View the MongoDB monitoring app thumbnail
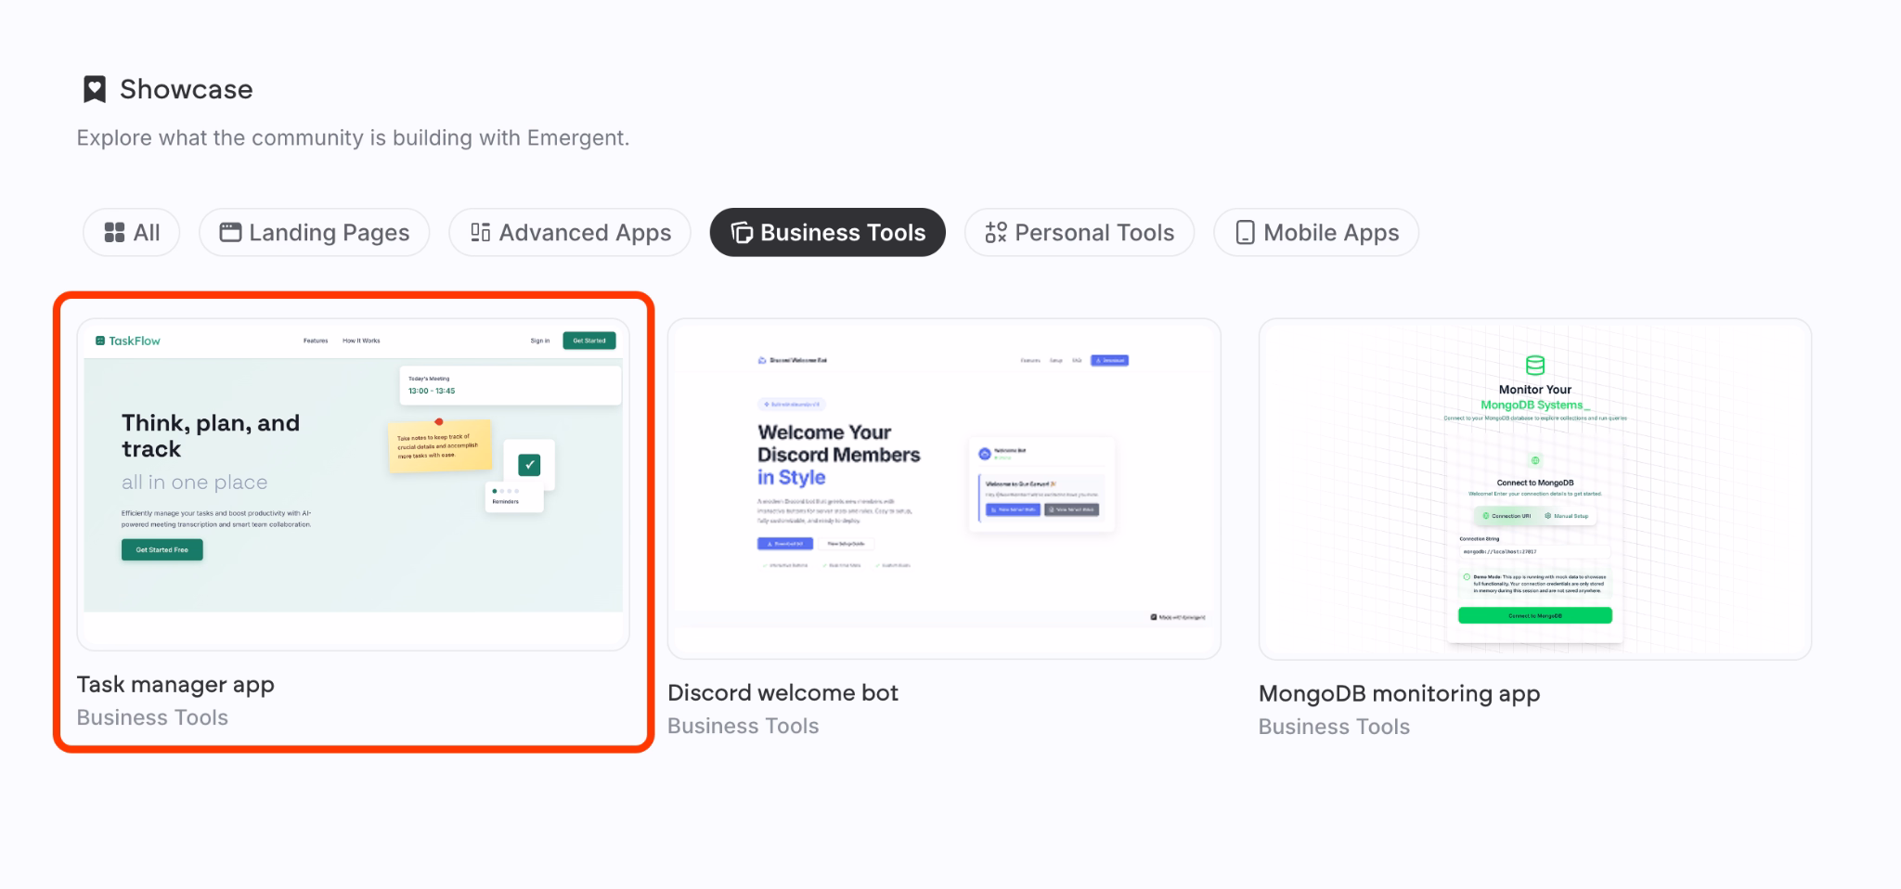This screenshot has width=1901, height=889. 1535,489
